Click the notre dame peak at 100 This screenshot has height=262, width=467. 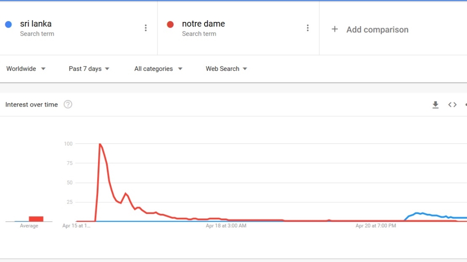point(99,144)
